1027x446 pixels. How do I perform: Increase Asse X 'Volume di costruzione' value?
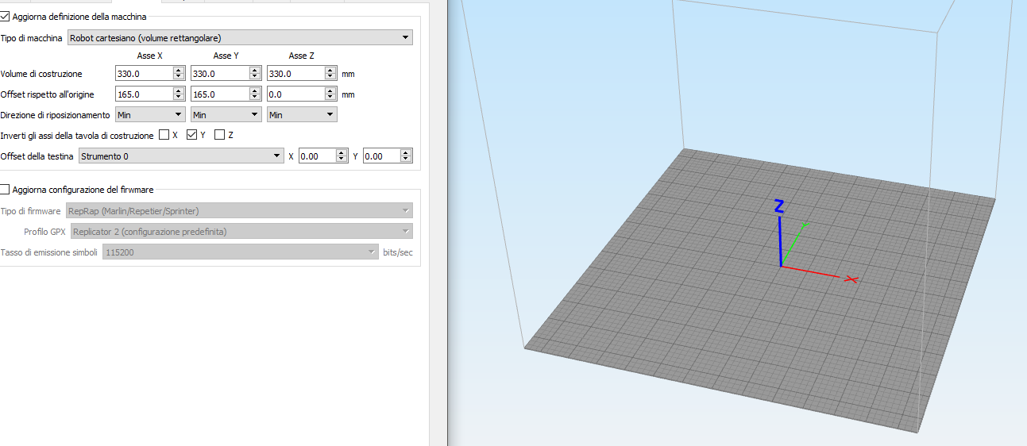[x=179, y=70]
